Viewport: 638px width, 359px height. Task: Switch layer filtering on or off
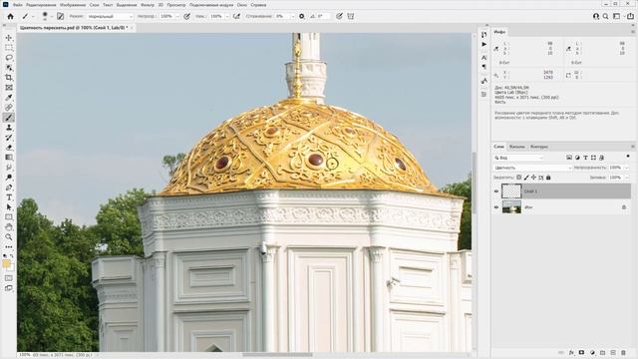(x=628, y=157)
